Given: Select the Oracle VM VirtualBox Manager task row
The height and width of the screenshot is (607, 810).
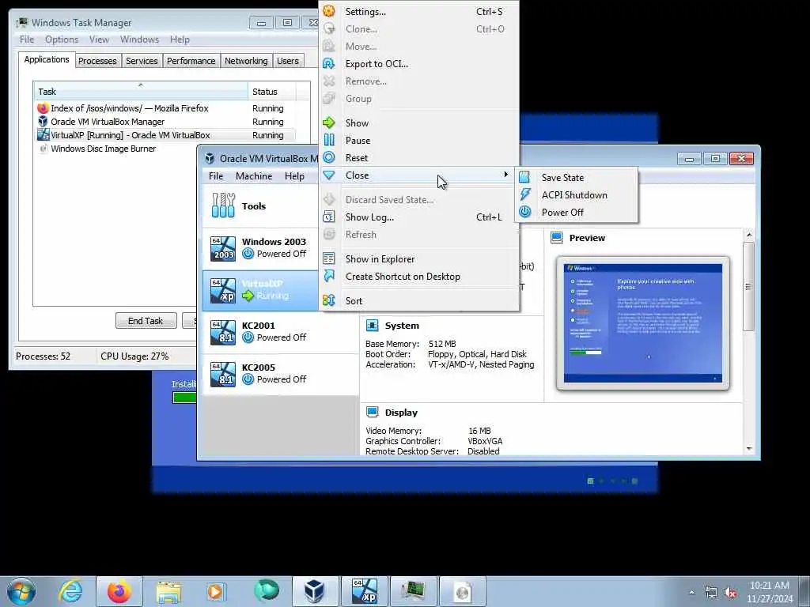Looking at the screenshot, I should (166, 121).
